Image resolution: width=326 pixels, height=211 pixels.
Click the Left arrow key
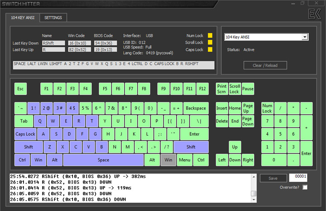[x=222, y=160]
